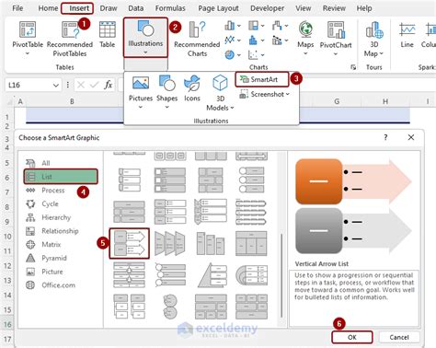Click the PivotTable icon
Viewport: 436px width, 348px height.
tap(28, 29)
